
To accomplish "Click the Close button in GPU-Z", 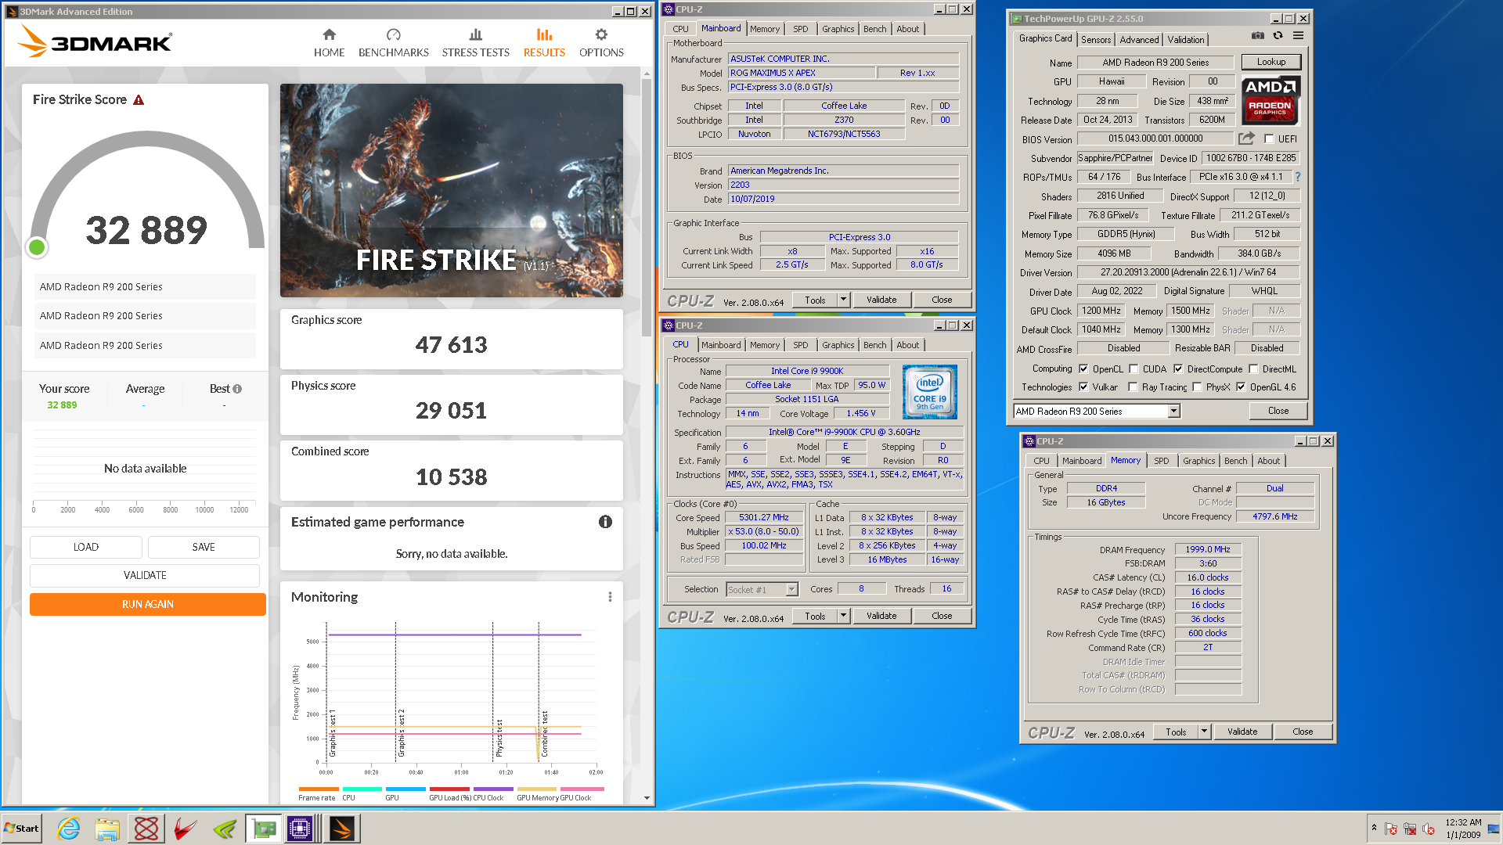I will coord(1278,411).
